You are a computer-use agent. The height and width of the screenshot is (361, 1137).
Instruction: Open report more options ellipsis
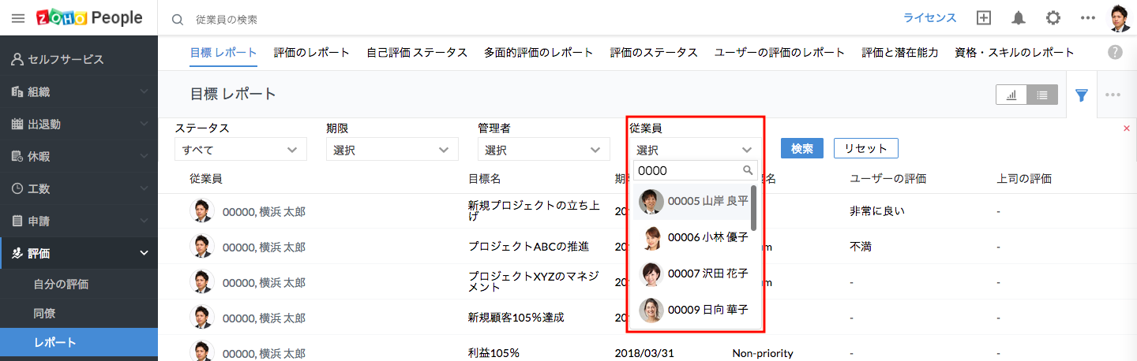coord(1113,95)
